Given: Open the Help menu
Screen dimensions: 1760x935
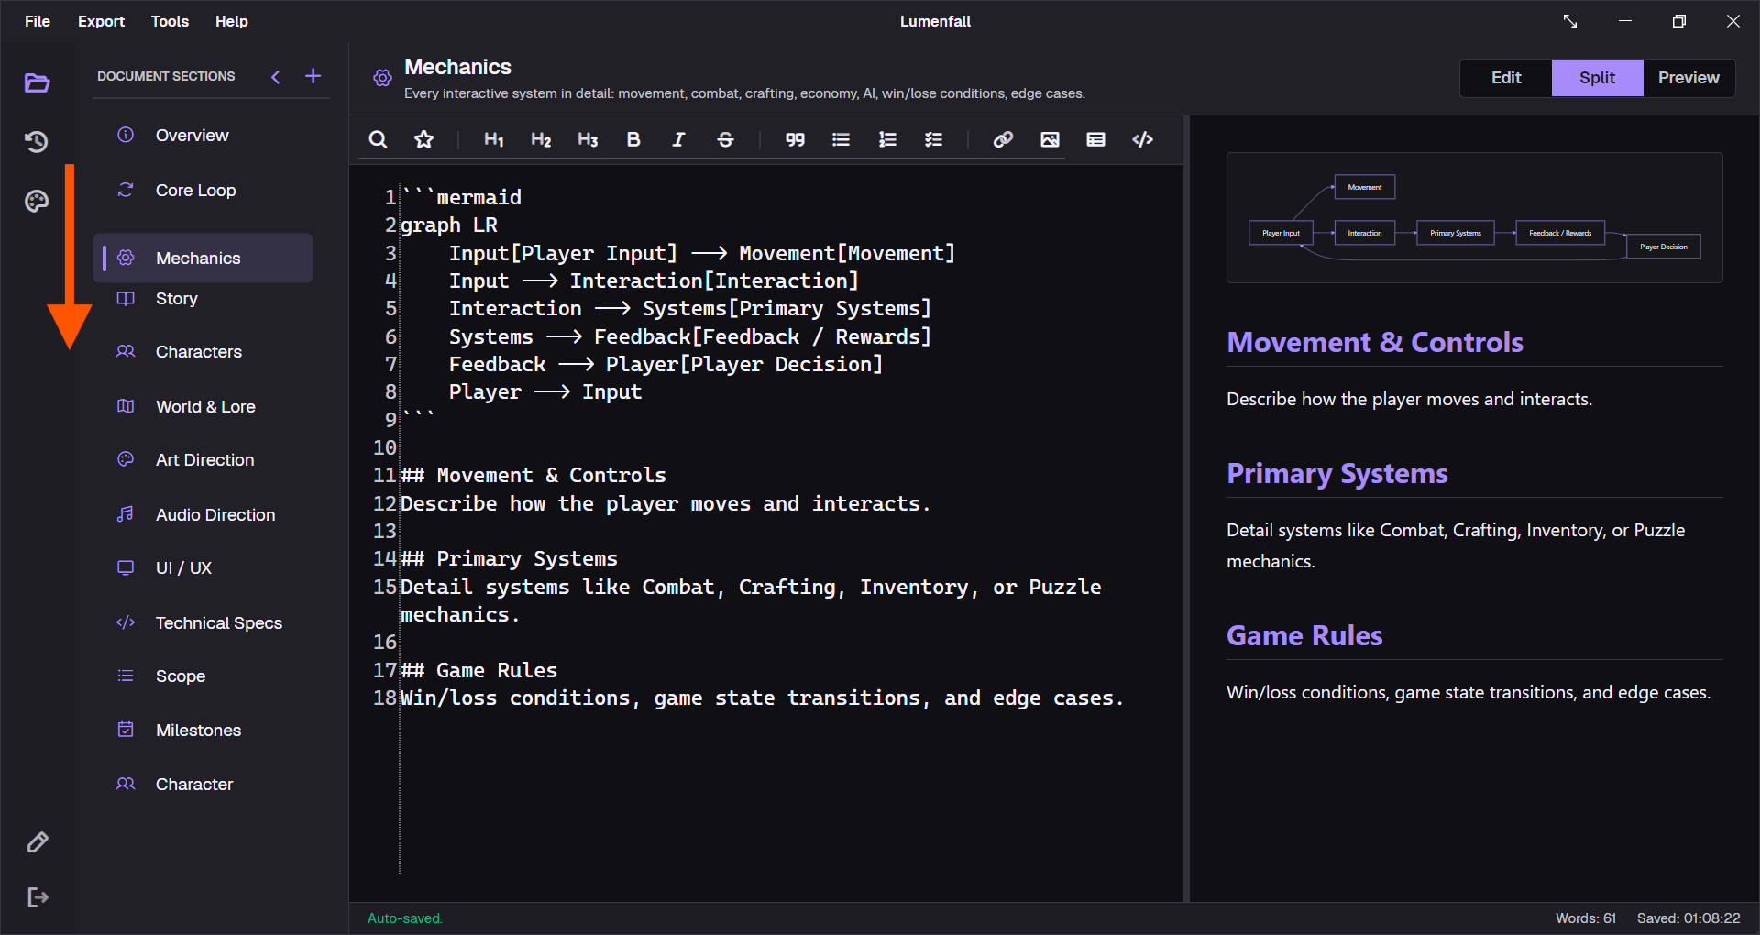Looking at the screenshot, I should [232, 21].
